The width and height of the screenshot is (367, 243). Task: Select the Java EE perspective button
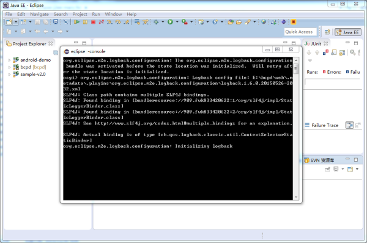pyautogui.click(x=348, y=32)
